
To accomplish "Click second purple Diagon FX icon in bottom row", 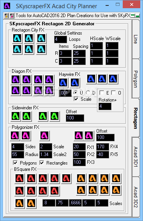I will coord(26,91).
